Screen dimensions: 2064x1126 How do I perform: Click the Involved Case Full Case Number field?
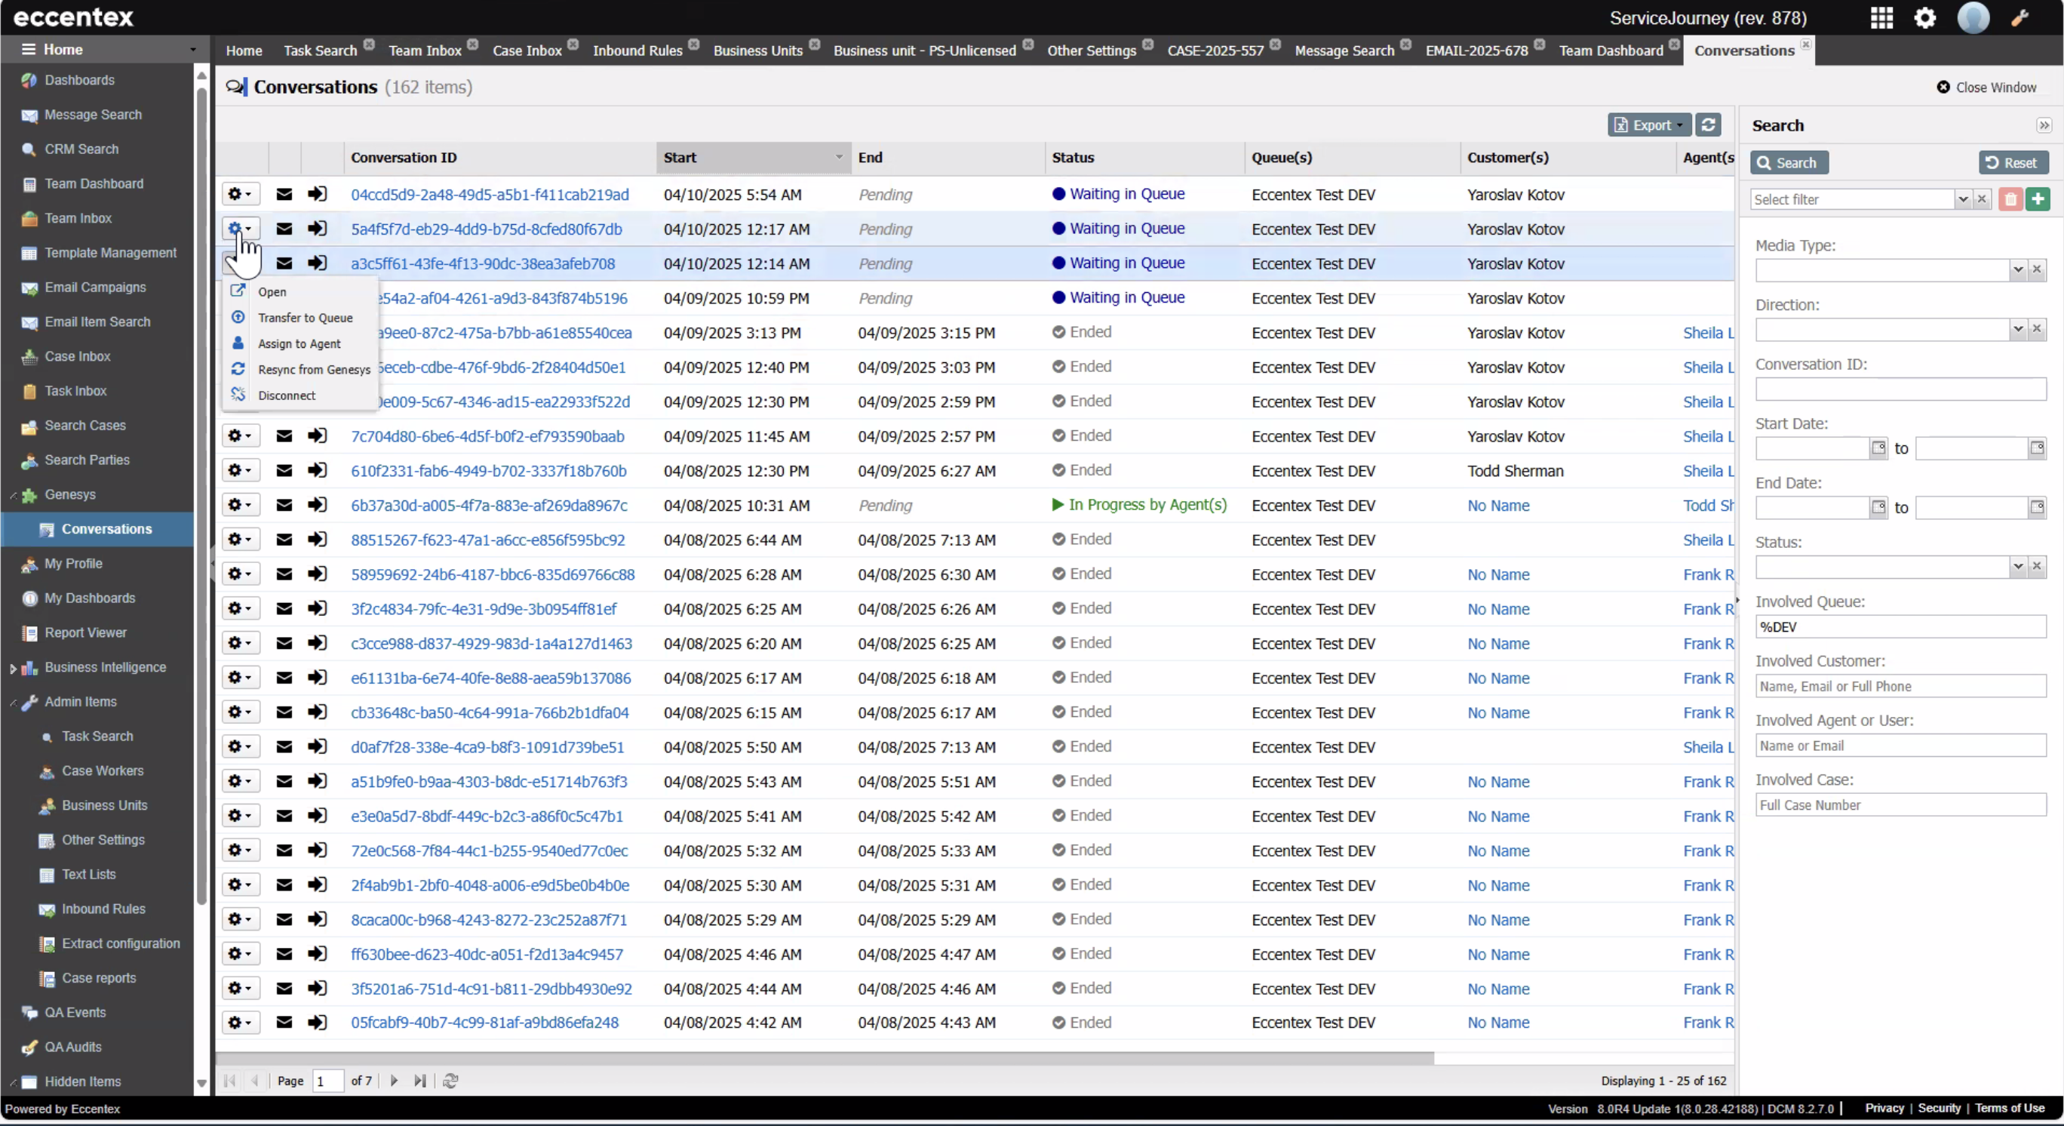pyautogui.click(x=1900, y=805)
